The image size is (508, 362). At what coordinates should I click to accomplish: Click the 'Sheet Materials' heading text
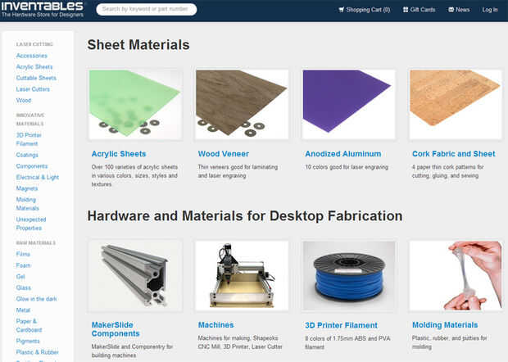(138, 45)
